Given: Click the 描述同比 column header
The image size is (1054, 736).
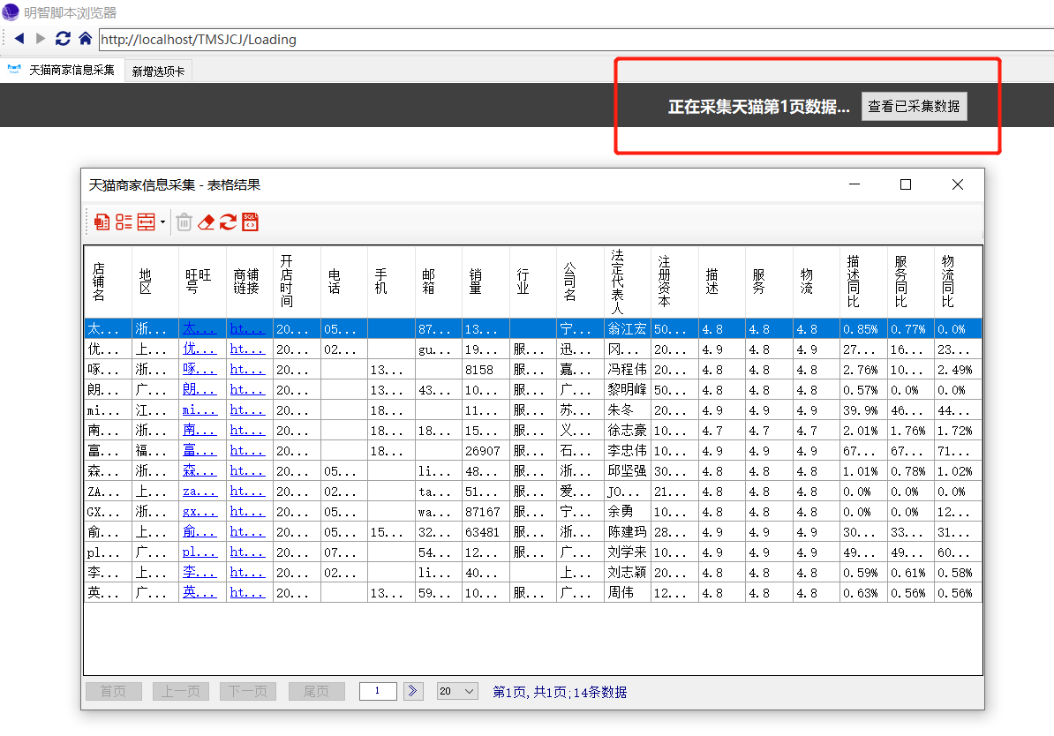Looking at the screenshot, I should (x=864, y=282).
